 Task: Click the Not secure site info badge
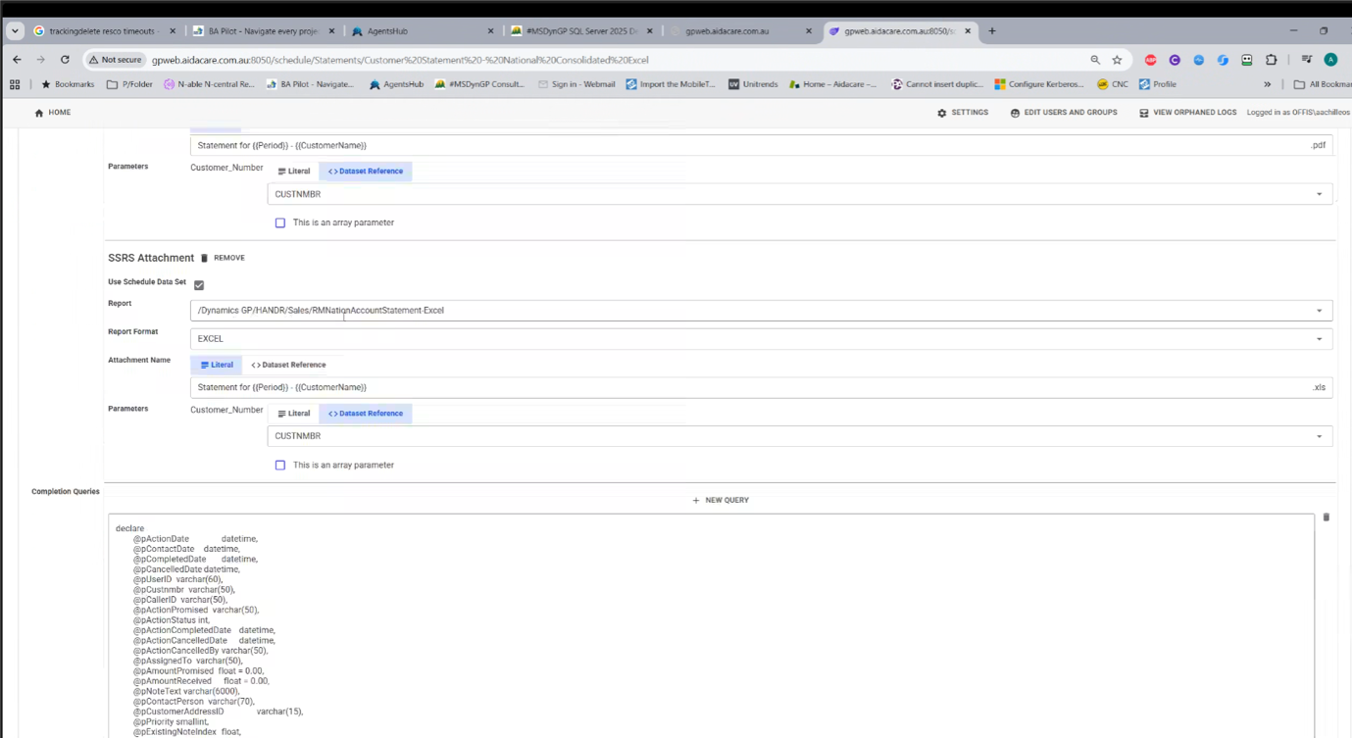116,60
